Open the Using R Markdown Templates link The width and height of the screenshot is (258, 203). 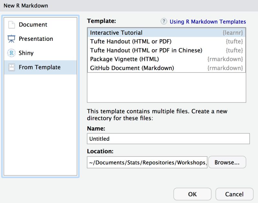pyautogui.click(x=208, y=21)
